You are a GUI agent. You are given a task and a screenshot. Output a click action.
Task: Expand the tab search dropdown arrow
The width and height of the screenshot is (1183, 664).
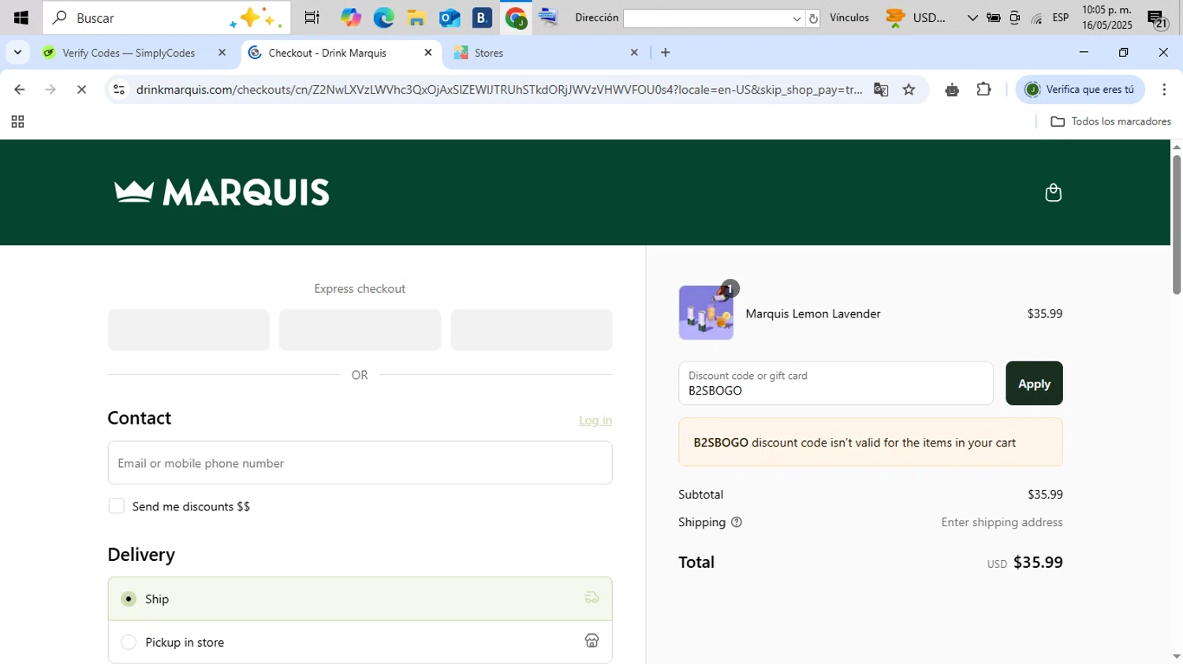coord(17,53)
